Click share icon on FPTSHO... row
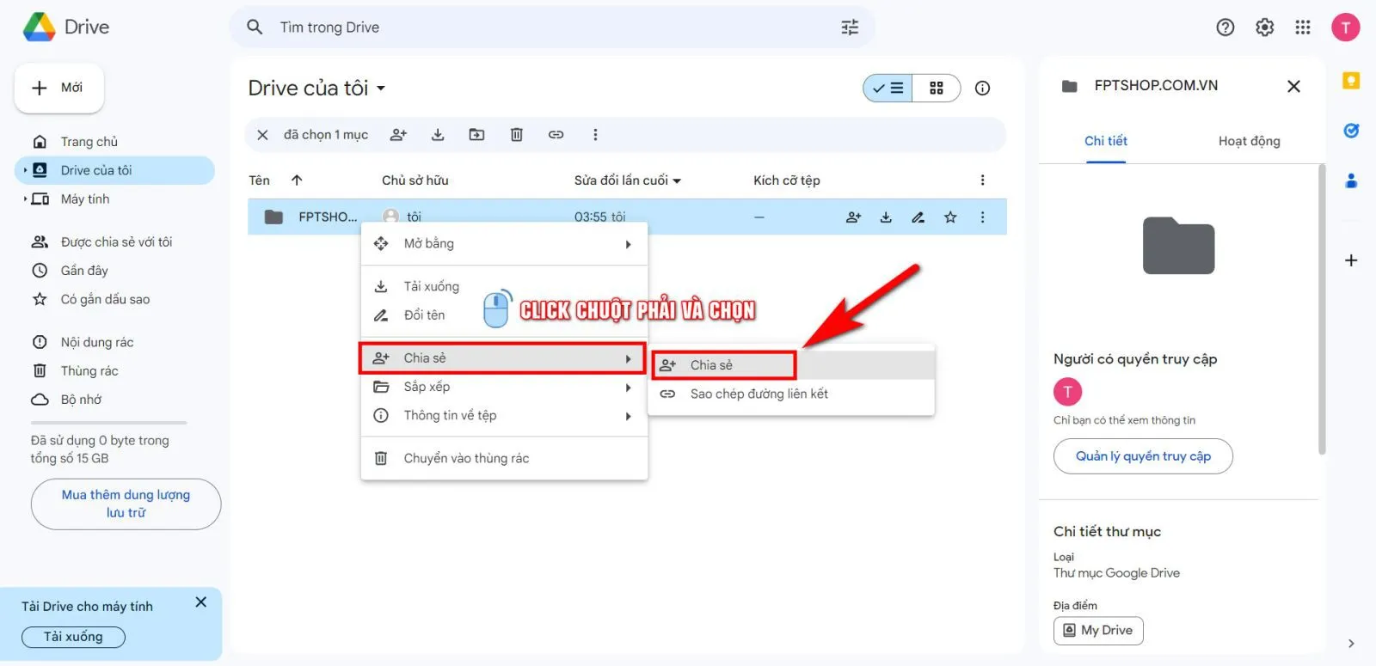 (853, 217)
